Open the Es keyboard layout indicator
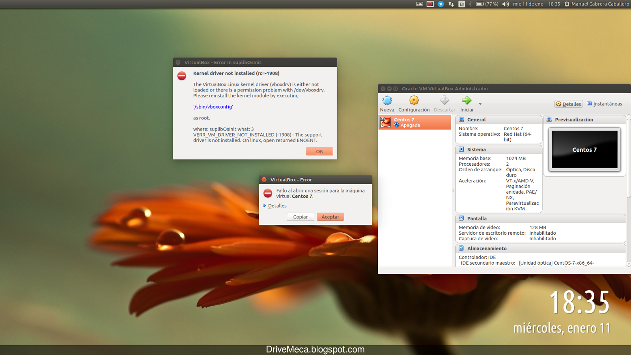Viewport: 631px width, 355px height. (x=462, y=4)
